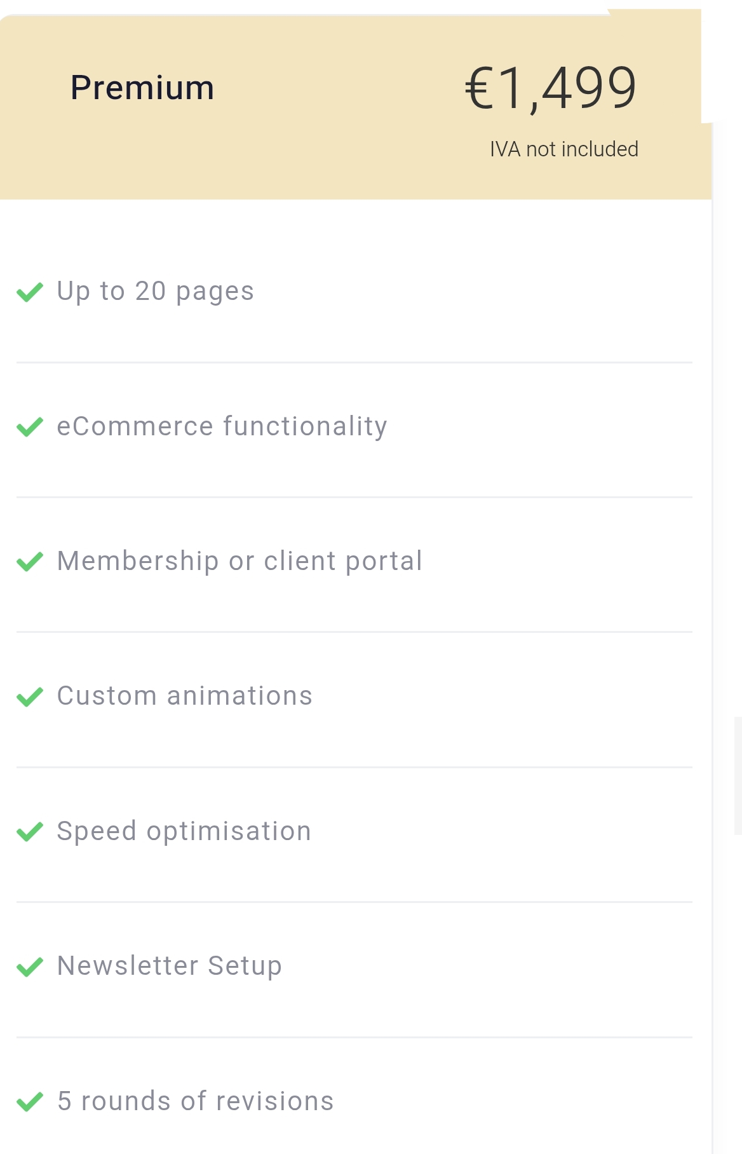Viewport: 742px width, 1154px height.
Task: Click the IVA not included note
Action: tap(564, 149)
